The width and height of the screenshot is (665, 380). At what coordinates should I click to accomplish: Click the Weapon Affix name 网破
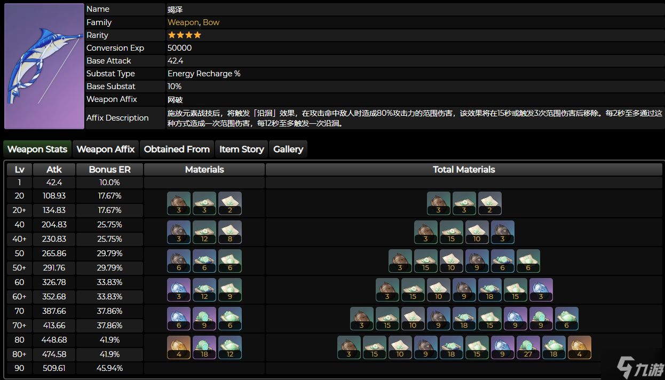click(x=175, y=100)
